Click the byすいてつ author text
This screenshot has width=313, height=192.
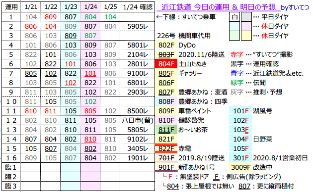pyautogui.click(x=295, y=7)
